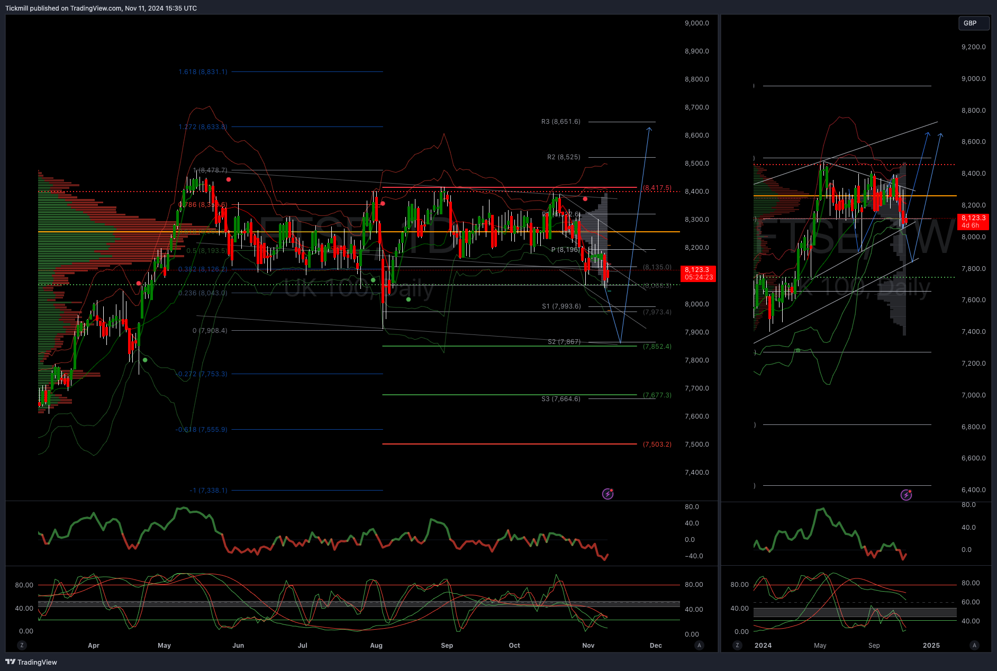This screenshot has height=671, width=997.
Task: Click the -40.0 value on left oscillator axis
Action: click(x=694, y=556)
